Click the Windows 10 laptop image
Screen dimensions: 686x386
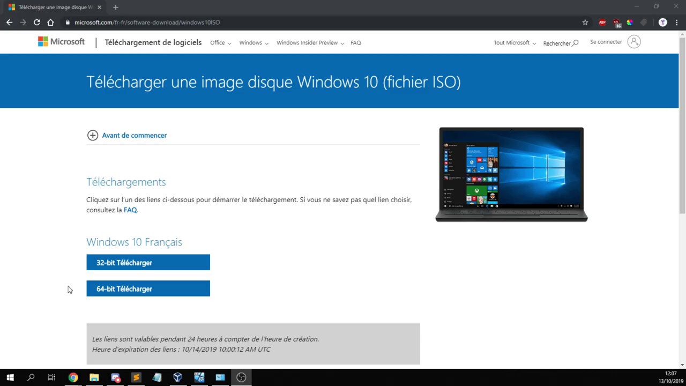pyautogui.click(x=511, y=175)
